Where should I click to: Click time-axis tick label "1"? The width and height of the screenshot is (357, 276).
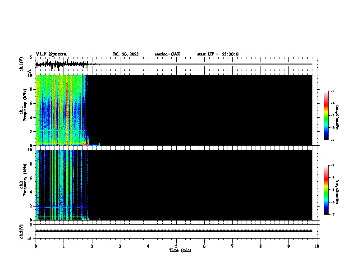(x=64, y=246)
